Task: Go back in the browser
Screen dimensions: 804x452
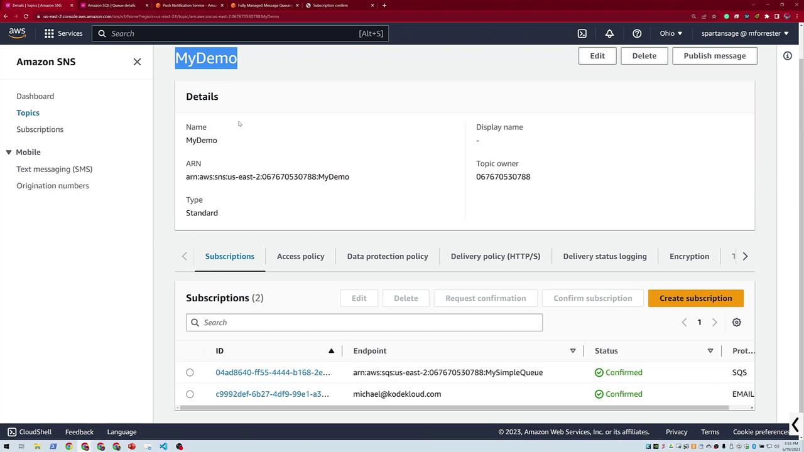Action: (x=6, y=16)
